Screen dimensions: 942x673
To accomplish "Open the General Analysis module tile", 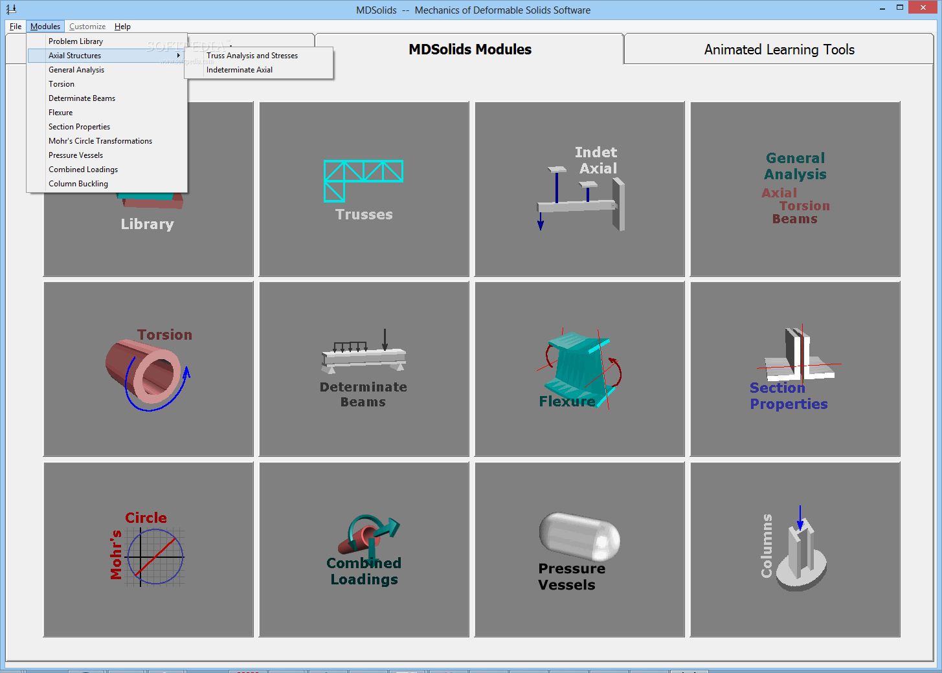I will (795, 189).
